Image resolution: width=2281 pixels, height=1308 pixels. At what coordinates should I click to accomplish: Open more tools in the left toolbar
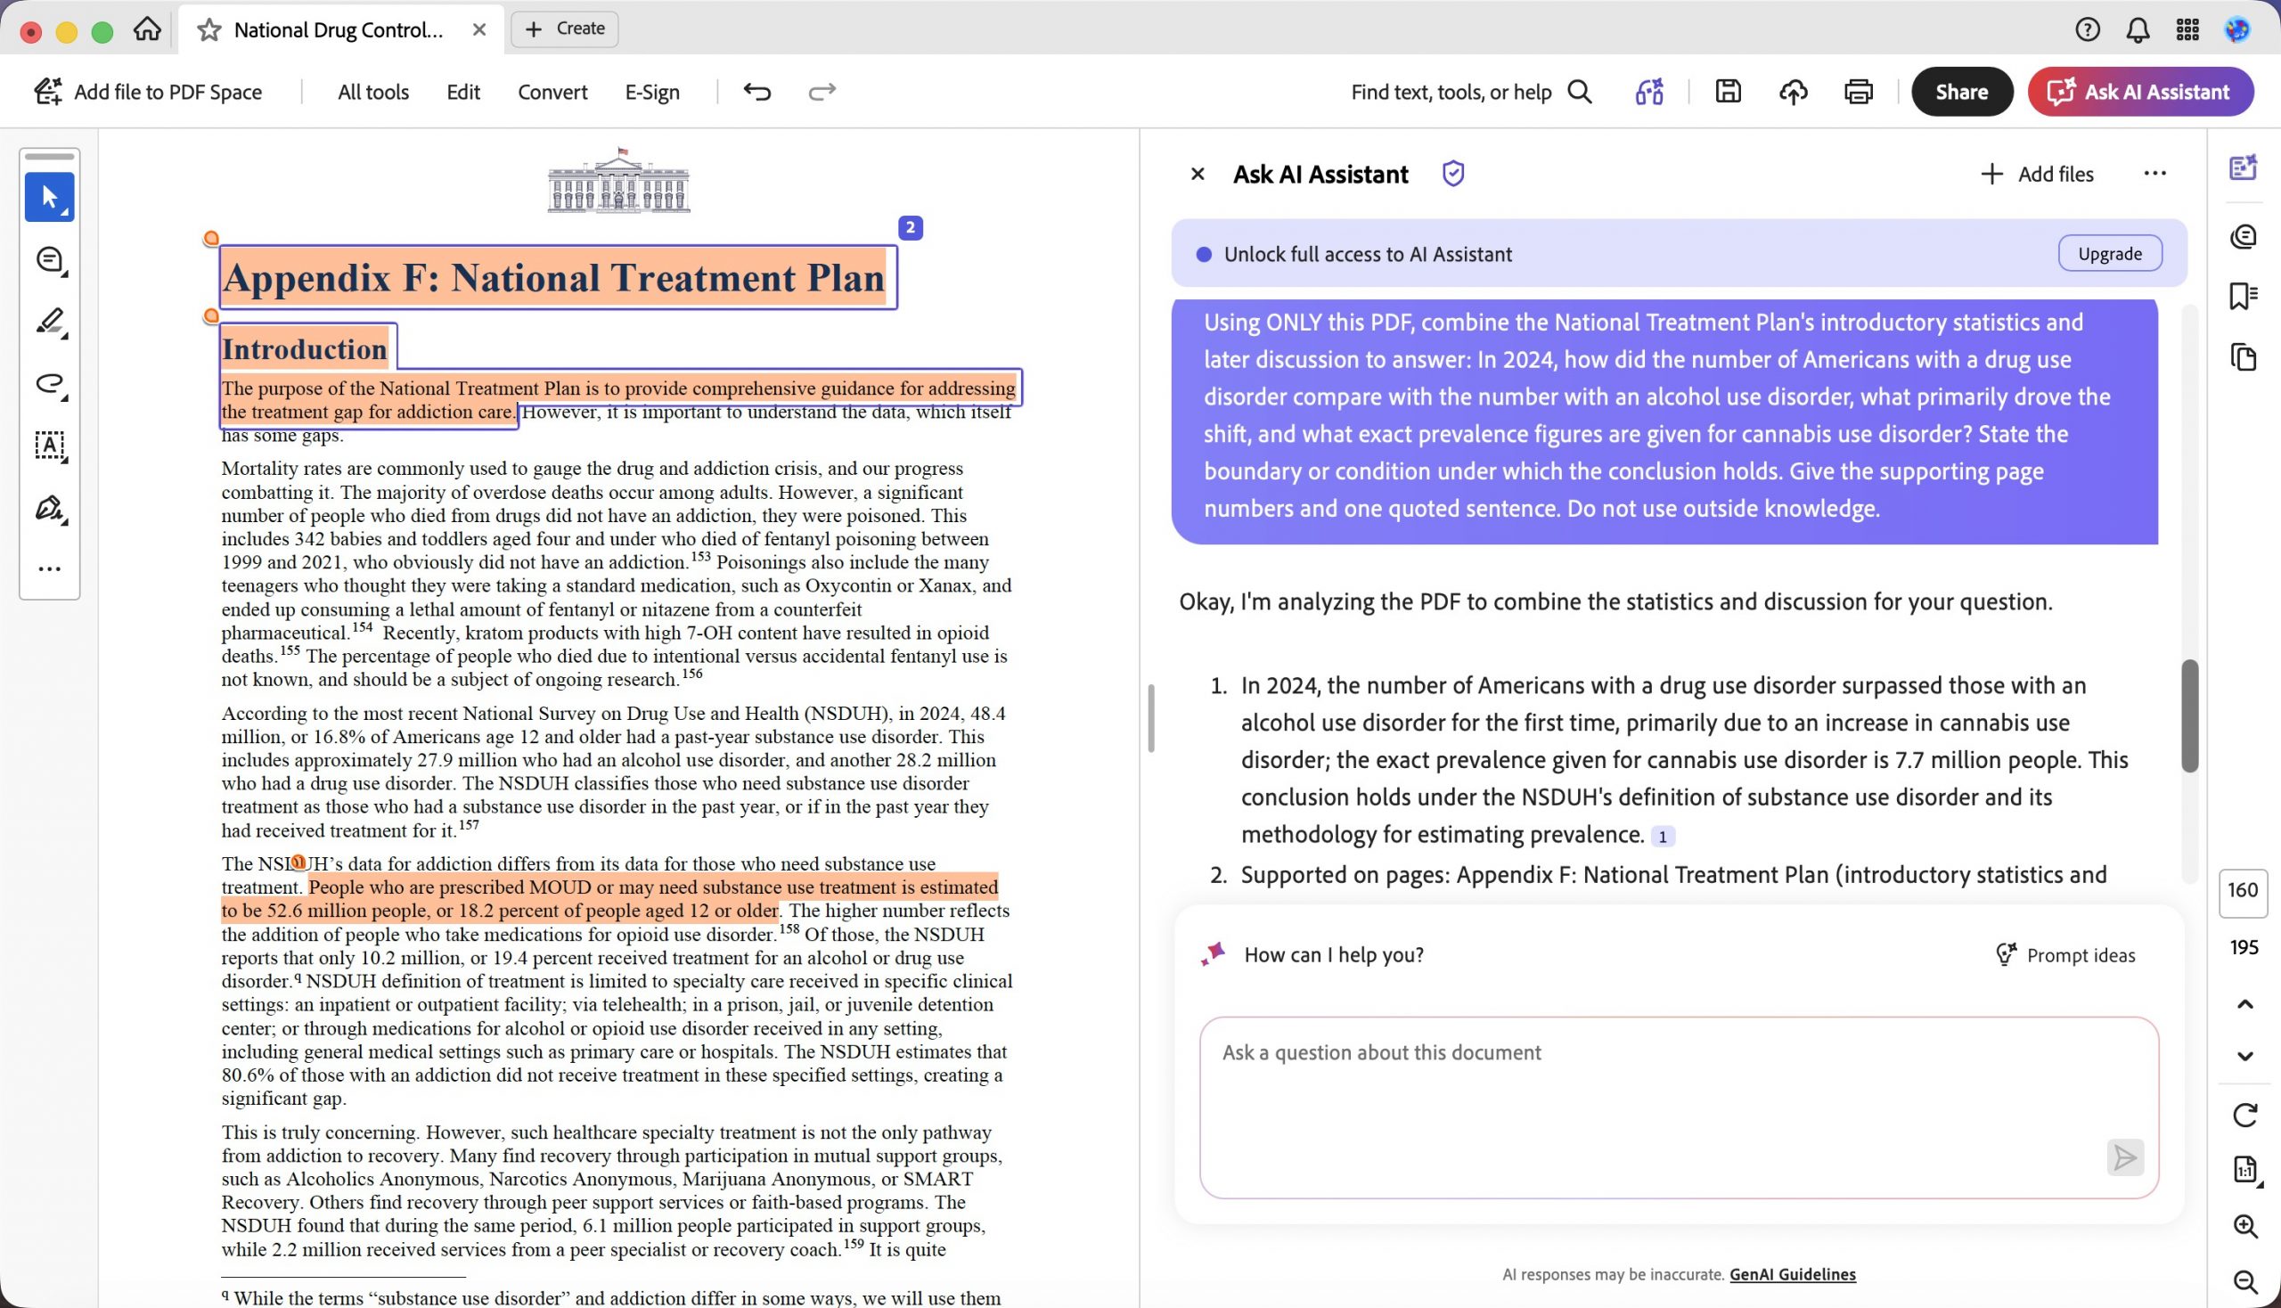coord(49,568)
